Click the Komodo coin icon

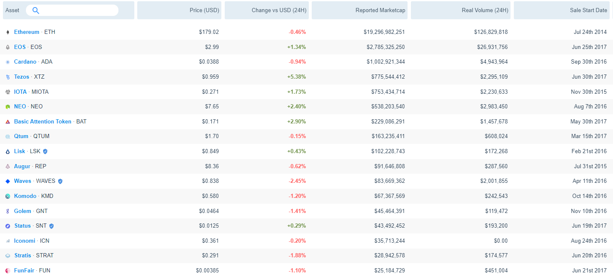8,196
